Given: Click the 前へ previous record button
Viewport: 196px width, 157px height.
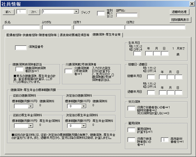Looking at the screenshot, I should coord(8,12).
